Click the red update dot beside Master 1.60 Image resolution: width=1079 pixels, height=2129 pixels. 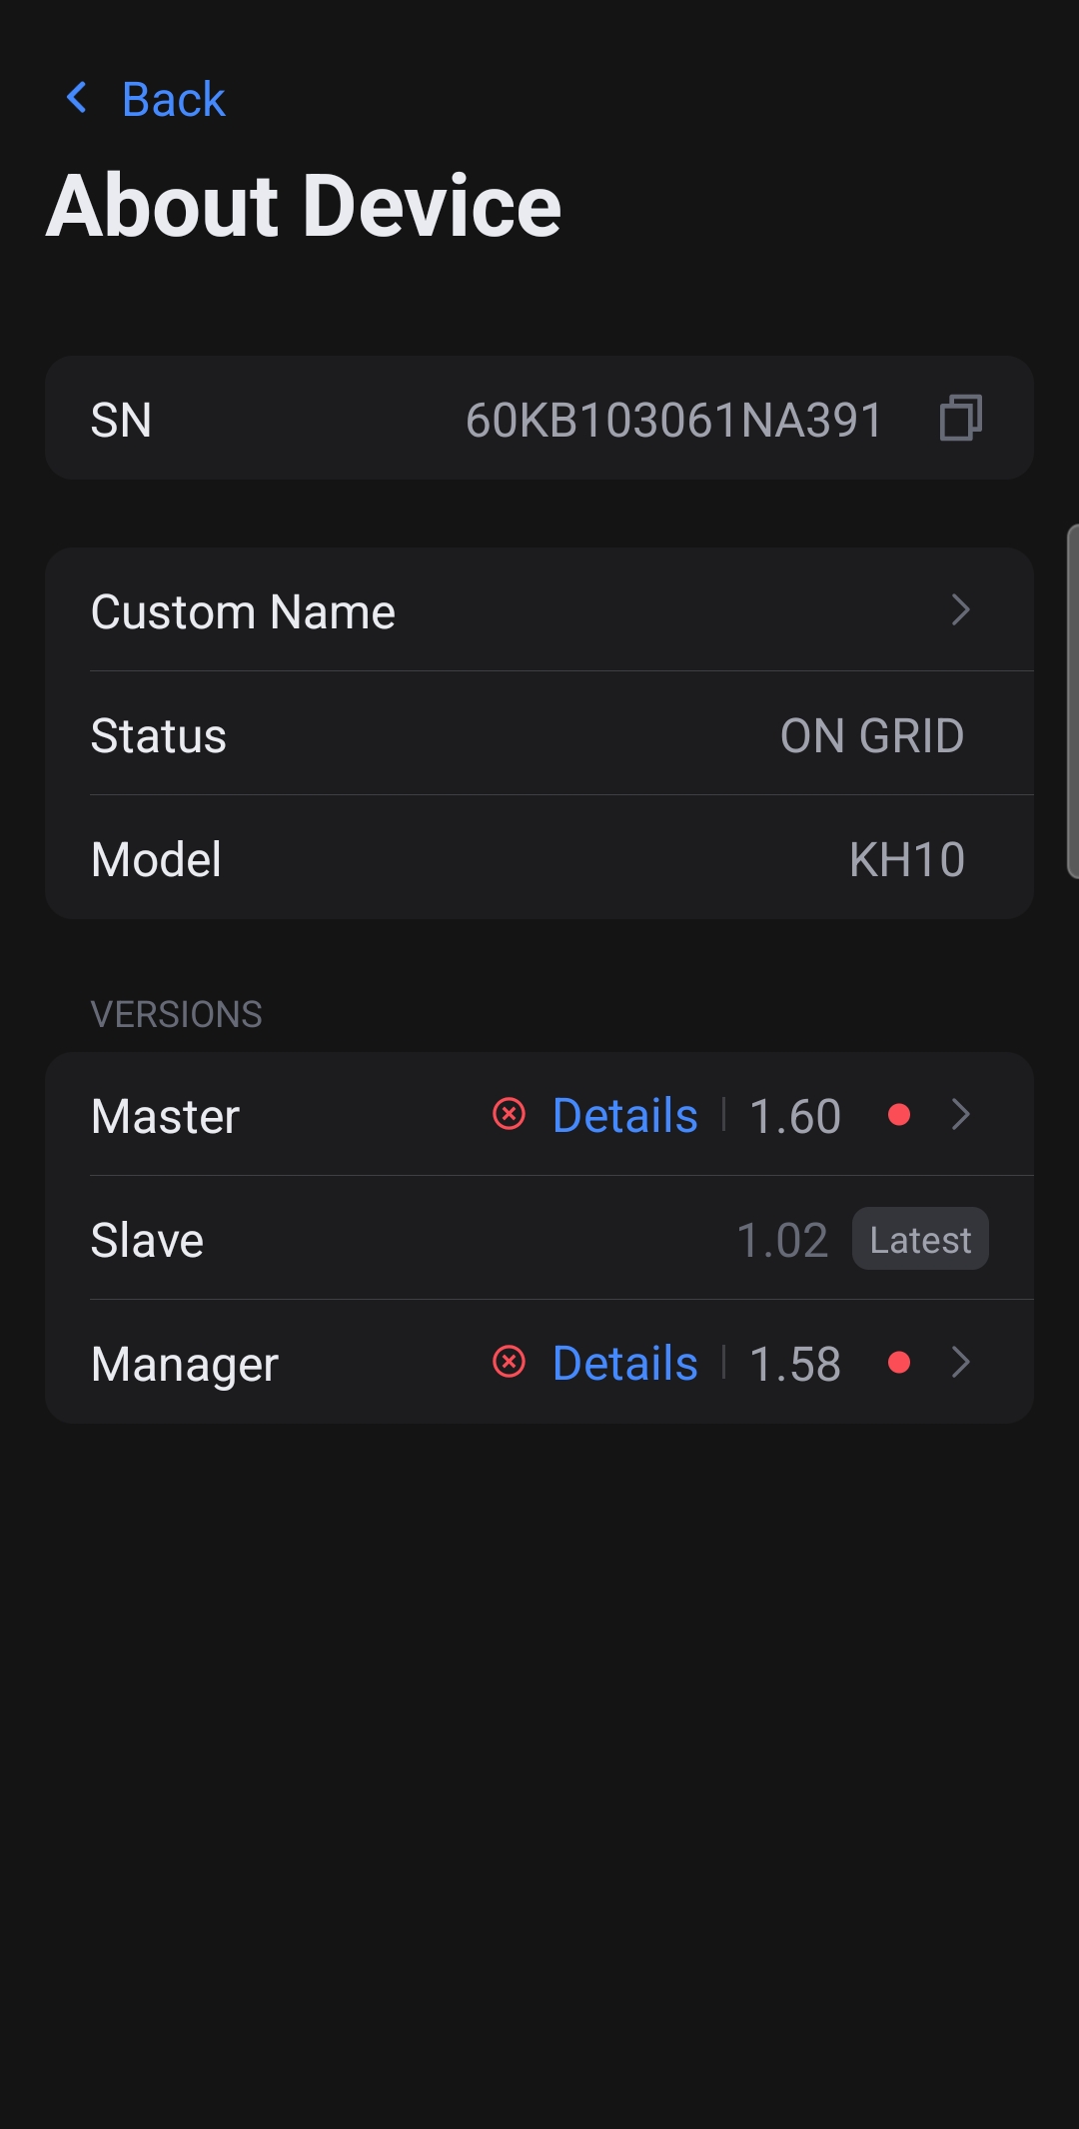point(899,1115)
